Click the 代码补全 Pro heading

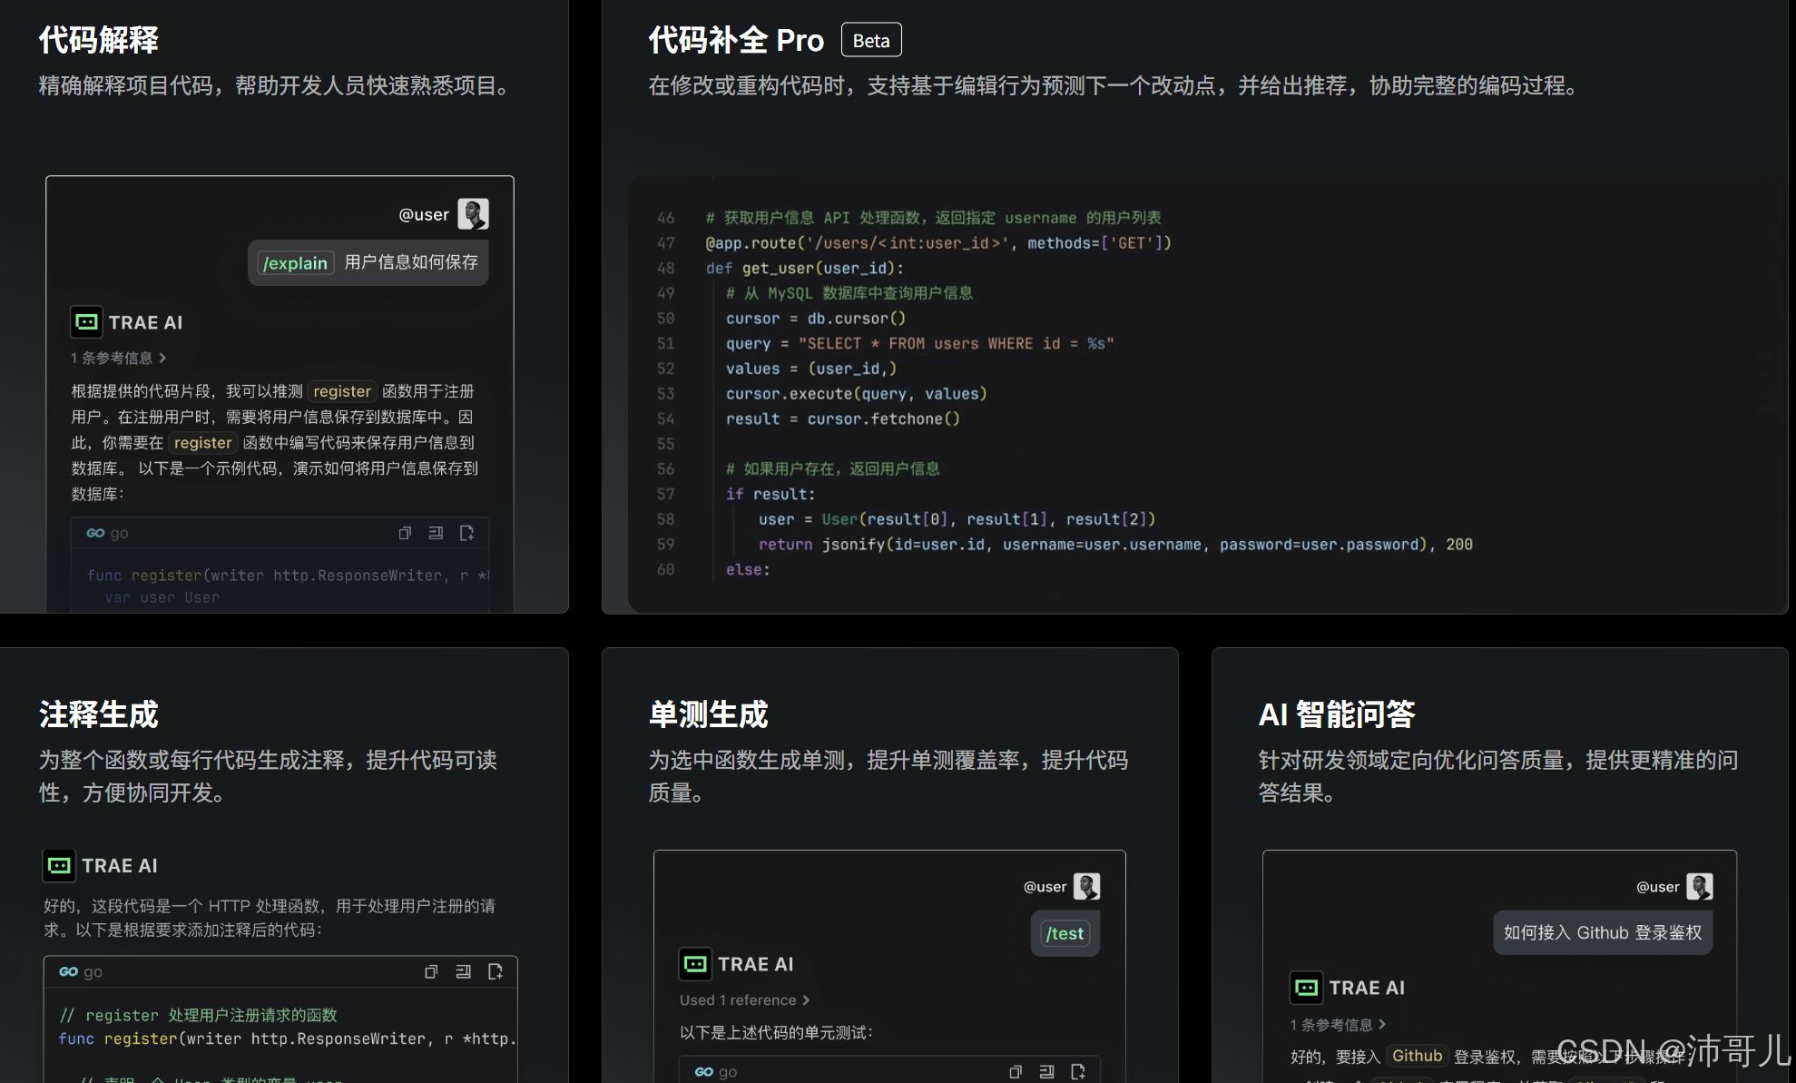coord(736,40)
